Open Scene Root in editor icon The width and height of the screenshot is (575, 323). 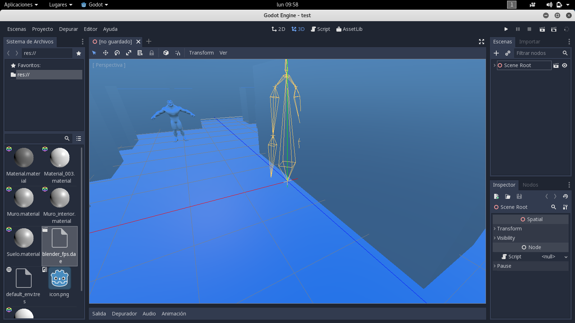556,65
